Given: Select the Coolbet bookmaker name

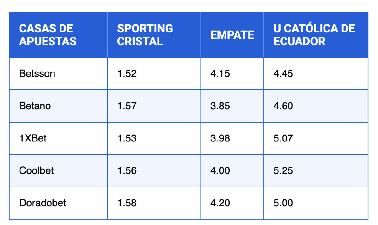Looking at the screenshot, I should click(37, 170).
